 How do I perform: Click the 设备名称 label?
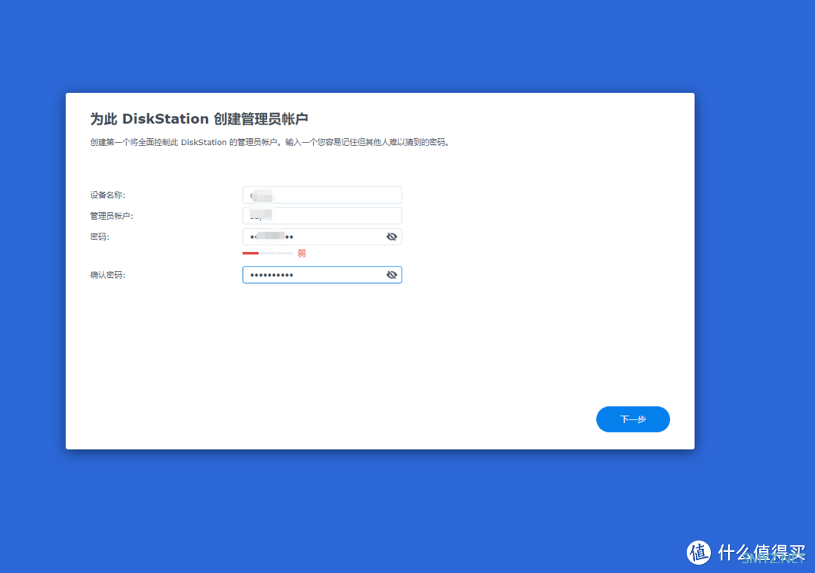108,195
